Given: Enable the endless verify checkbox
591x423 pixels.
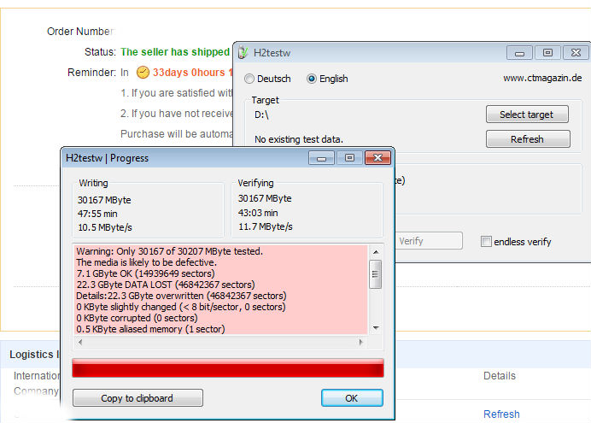Looking at the screenshot, I should pyautogui.click(x=486, y=241).
